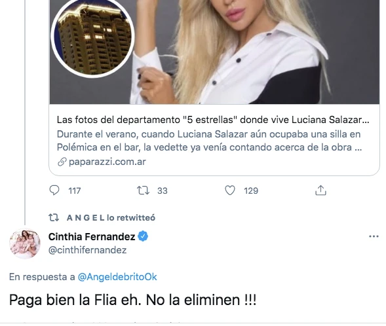Select the tweet text Paga bien la Flia

click(x=63, y=300)
